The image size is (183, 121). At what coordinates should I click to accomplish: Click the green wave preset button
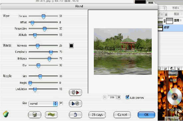51,115
